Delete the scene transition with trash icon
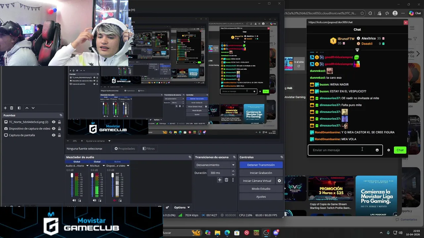Viewport: 424px width, 238px height. tap(227, 180)
